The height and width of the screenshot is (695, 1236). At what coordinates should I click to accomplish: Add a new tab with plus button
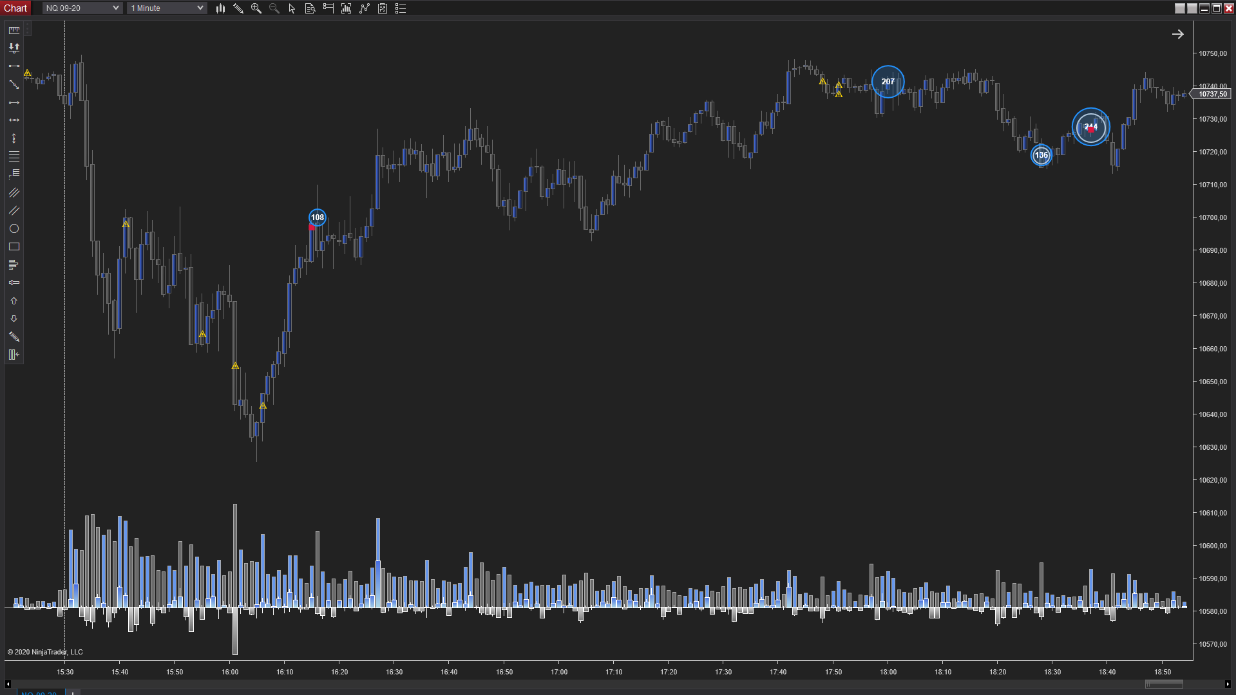point(73,692)
